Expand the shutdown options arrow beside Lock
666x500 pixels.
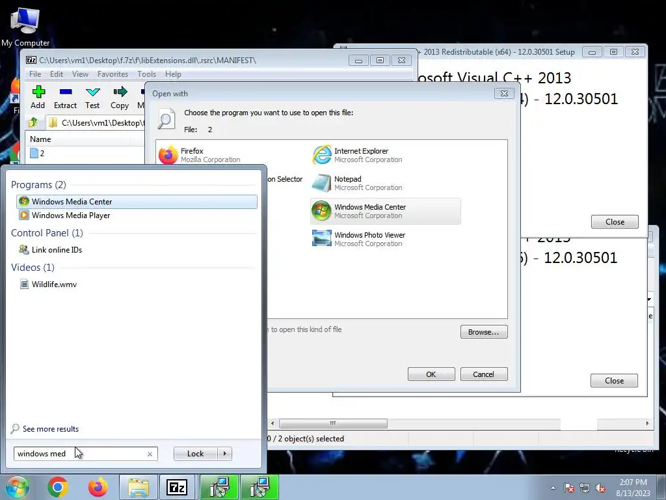pos(224,454)
